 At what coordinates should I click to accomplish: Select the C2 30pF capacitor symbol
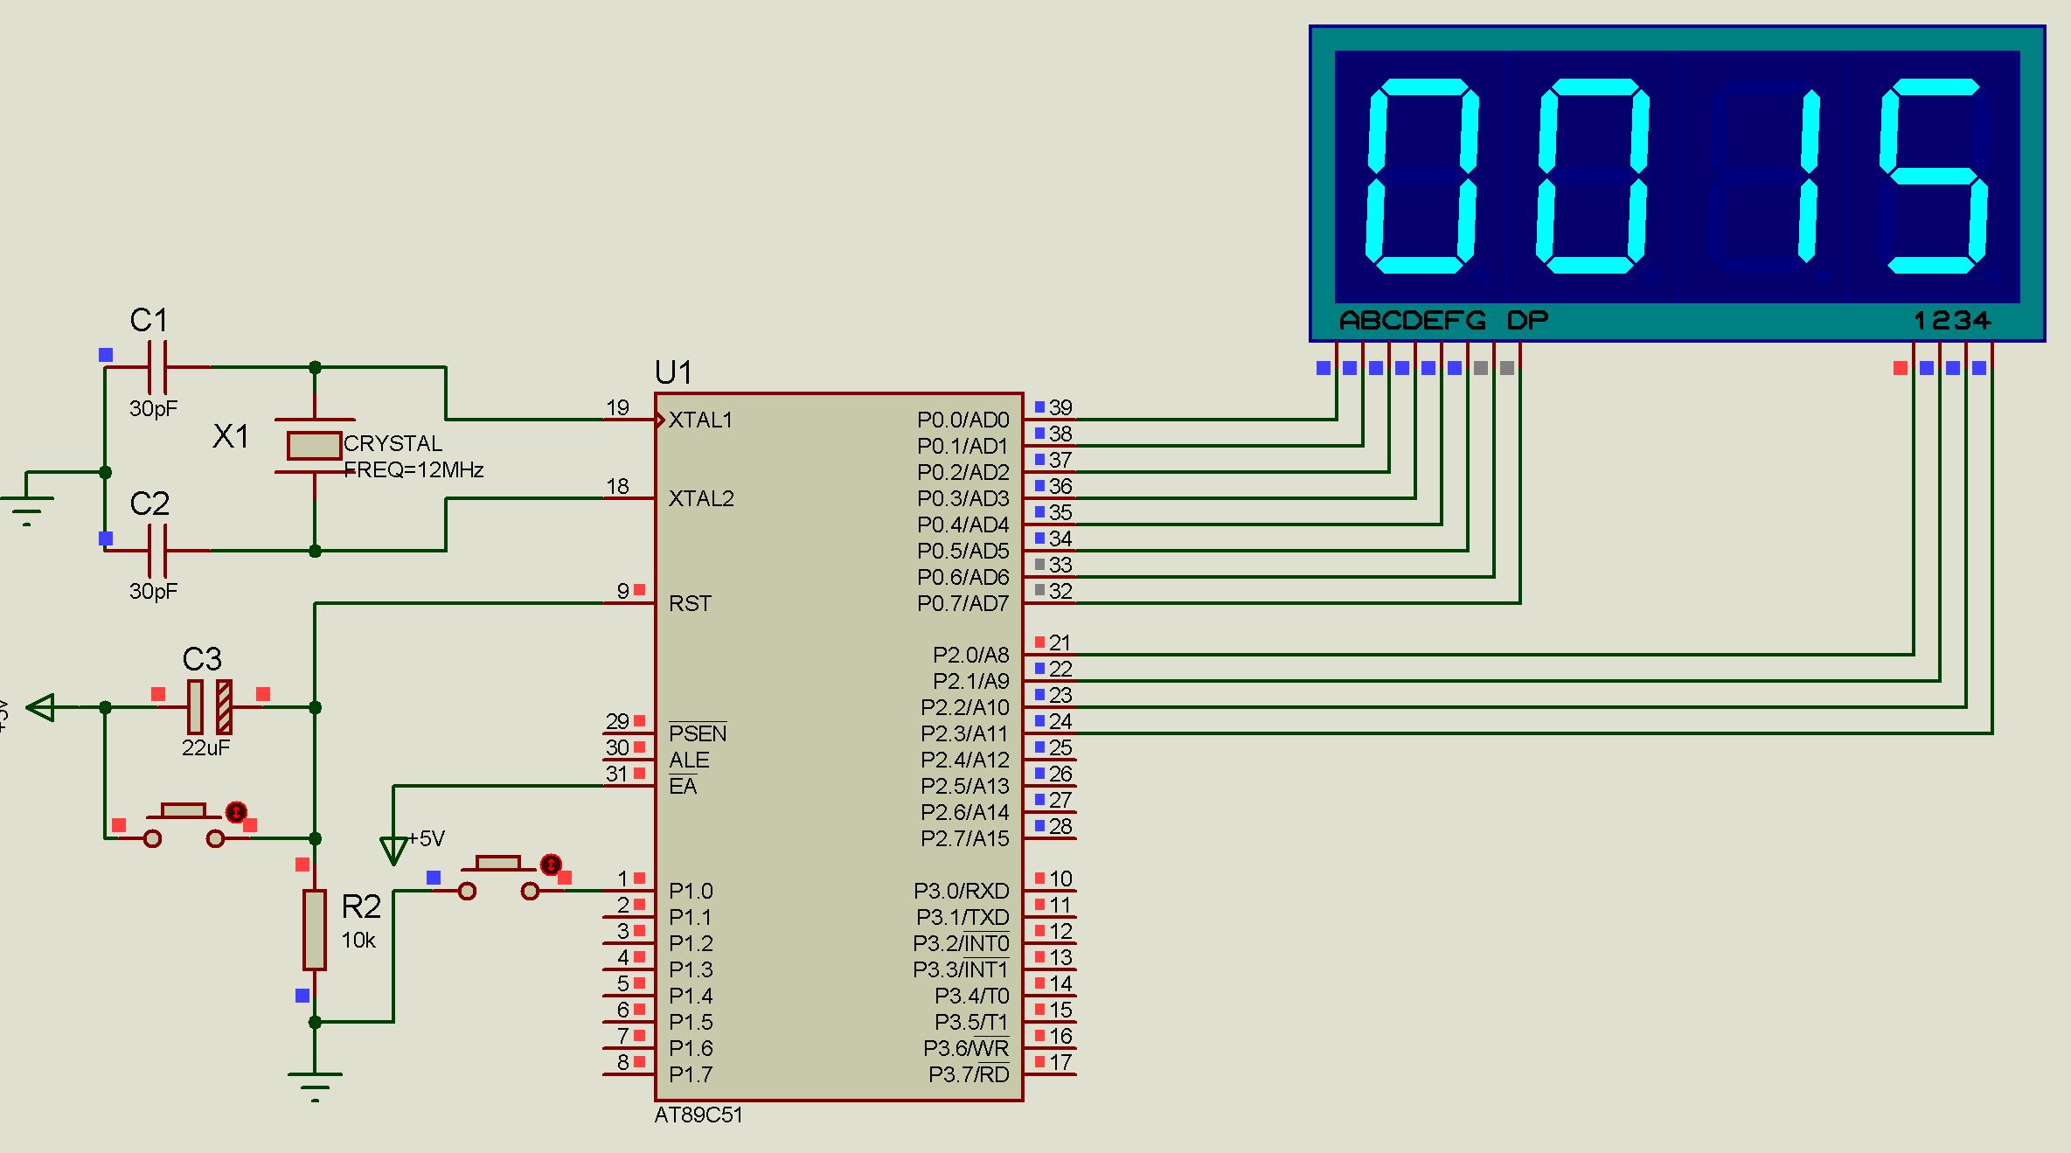(157, 550)
